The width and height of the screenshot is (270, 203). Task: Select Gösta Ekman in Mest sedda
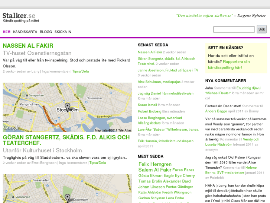coord(150,176)
